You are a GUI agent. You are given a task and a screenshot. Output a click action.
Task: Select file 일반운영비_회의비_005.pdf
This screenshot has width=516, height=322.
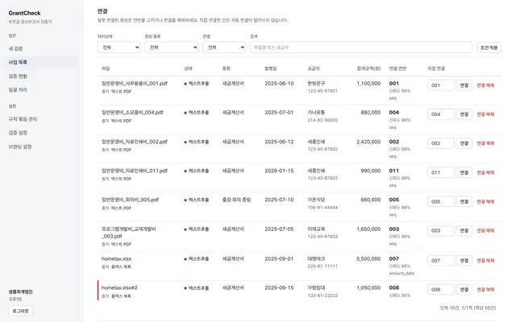tap(130, 200)
